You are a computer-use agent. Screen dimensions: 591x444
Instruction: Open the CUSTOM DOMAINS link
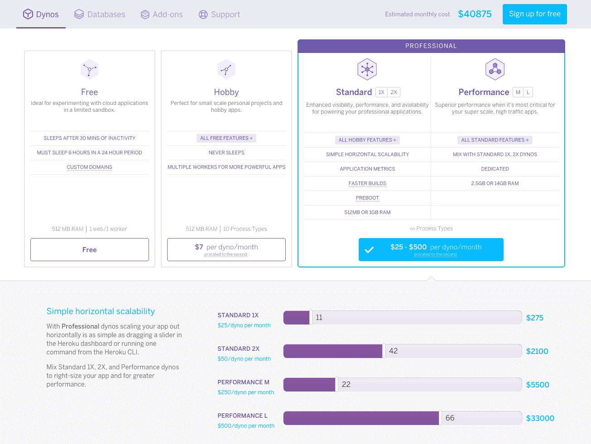click(x=89, y=167)
